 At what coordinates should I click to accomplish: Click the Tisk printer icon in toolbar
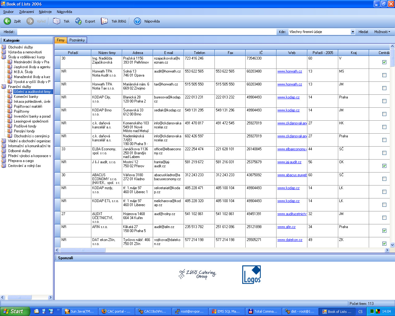point(56,21)
